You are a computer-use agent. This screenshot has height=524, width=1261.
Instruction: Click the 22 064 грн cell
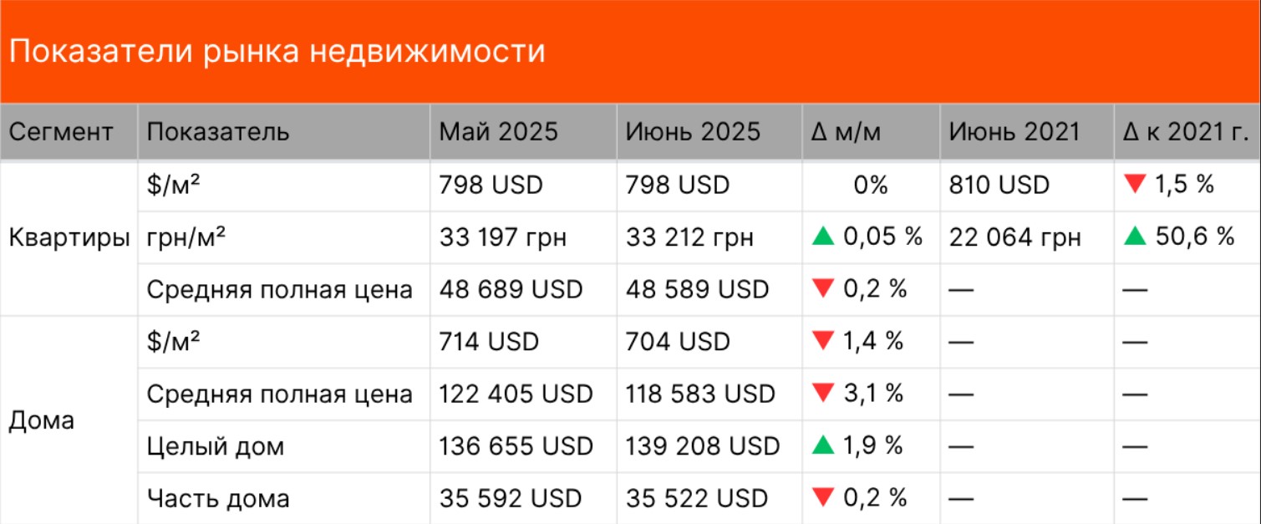point(1014,237)
